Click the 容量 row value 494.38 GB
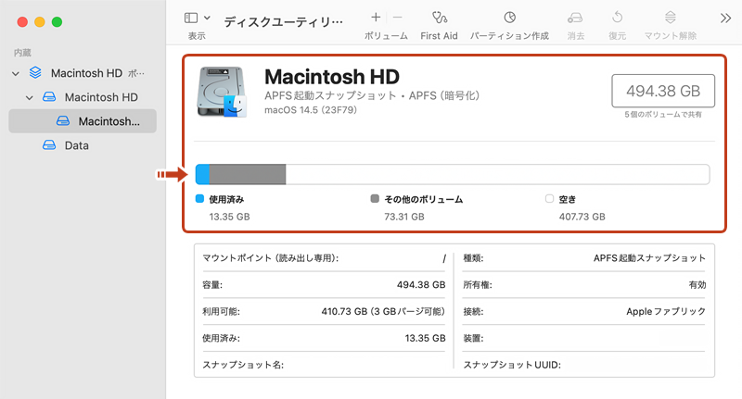 point(421,285)
